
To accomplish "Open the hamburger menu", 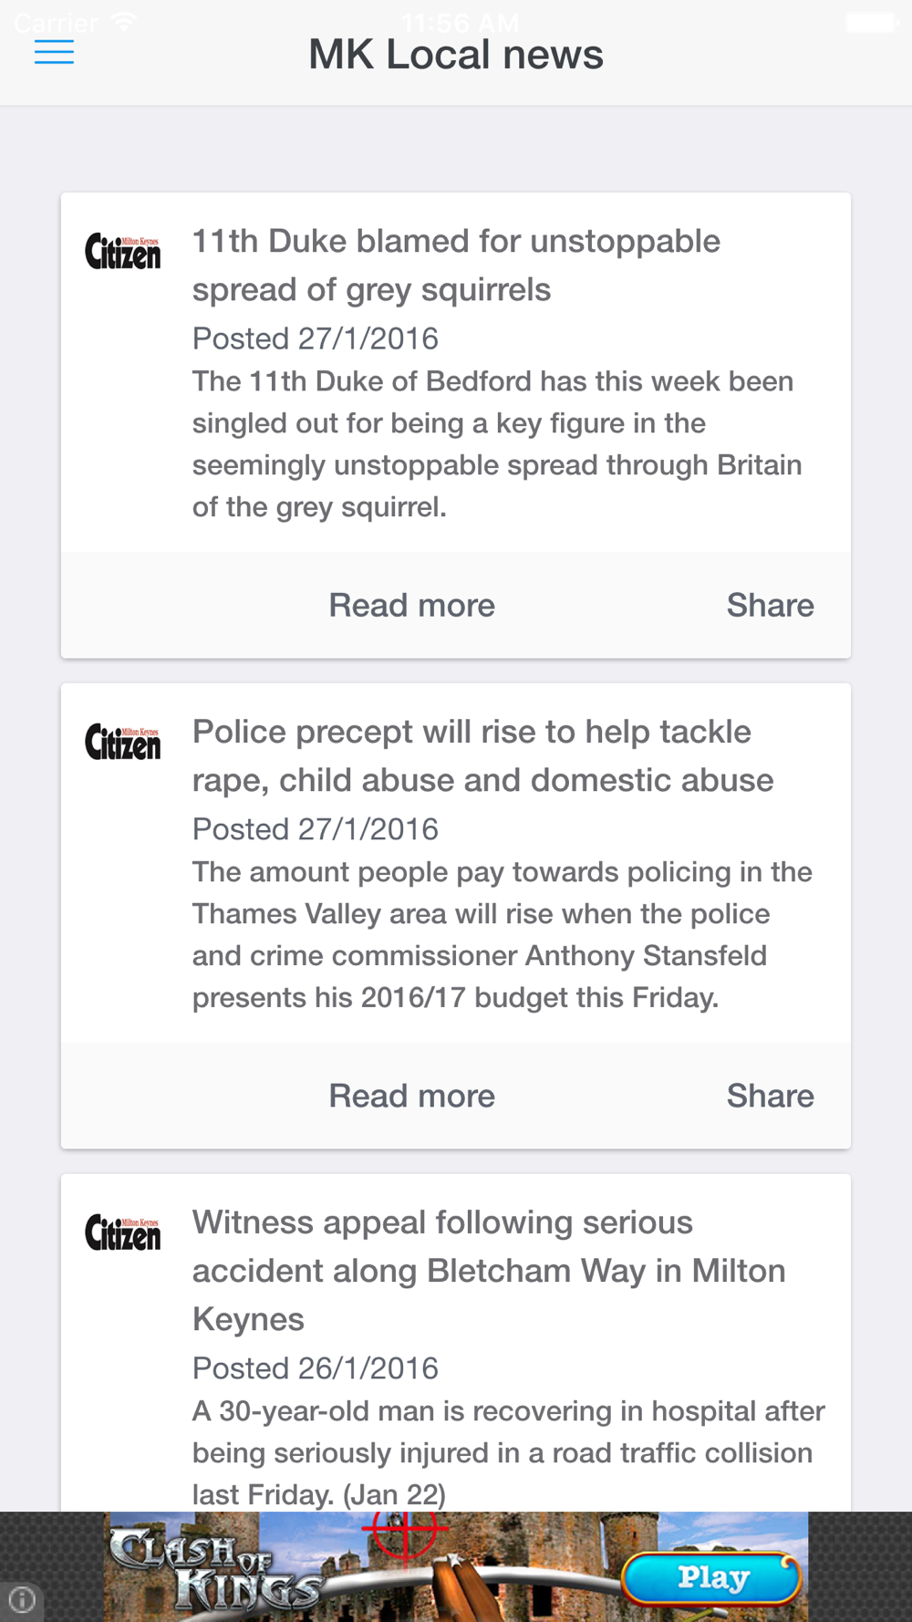I will [54, 52].
